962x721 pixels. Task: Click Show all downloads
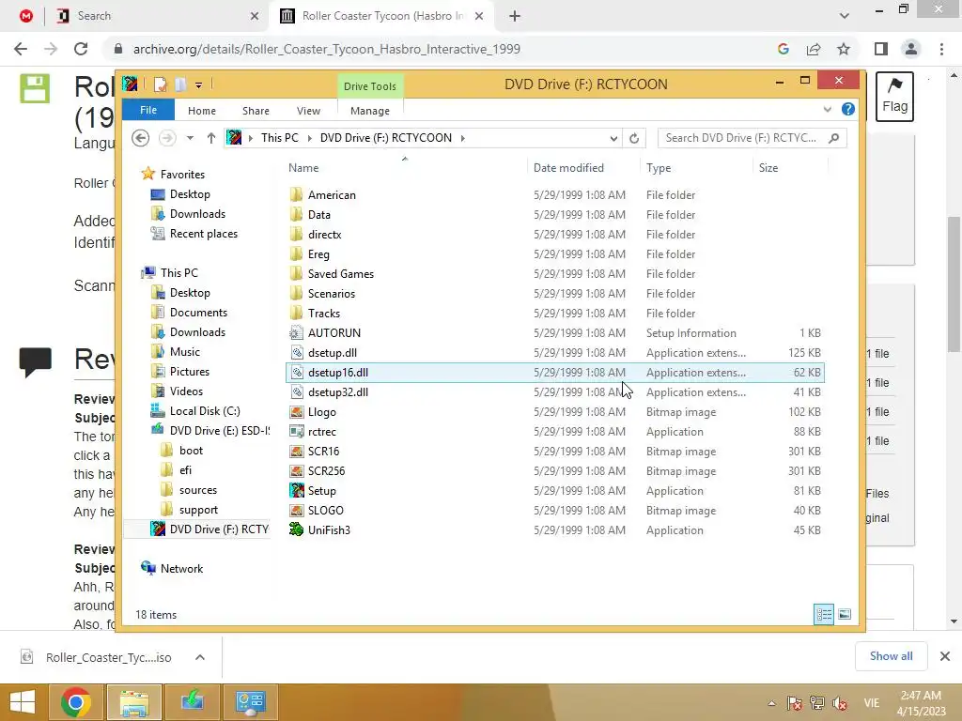pos(891,656)
